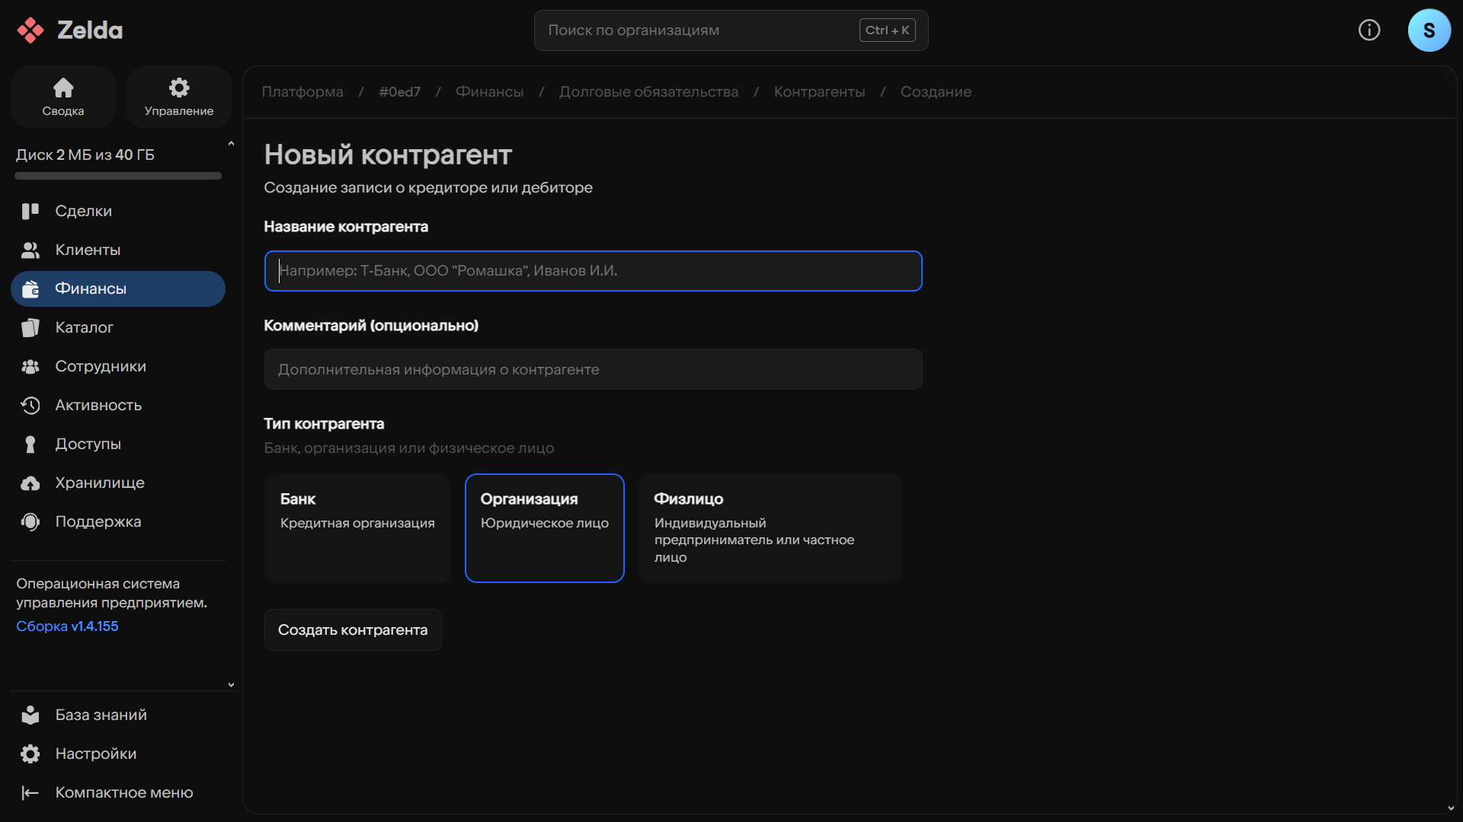The height and width of the screenshot is (822, 1463).
Task: Open the info circle icon
Action: (x=1369, y=30)
